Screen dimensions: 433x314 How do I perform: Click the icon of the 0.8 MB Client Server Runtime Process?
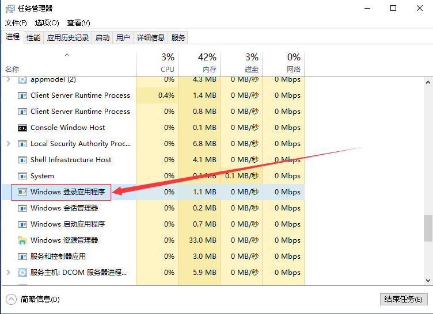point(22,112)
